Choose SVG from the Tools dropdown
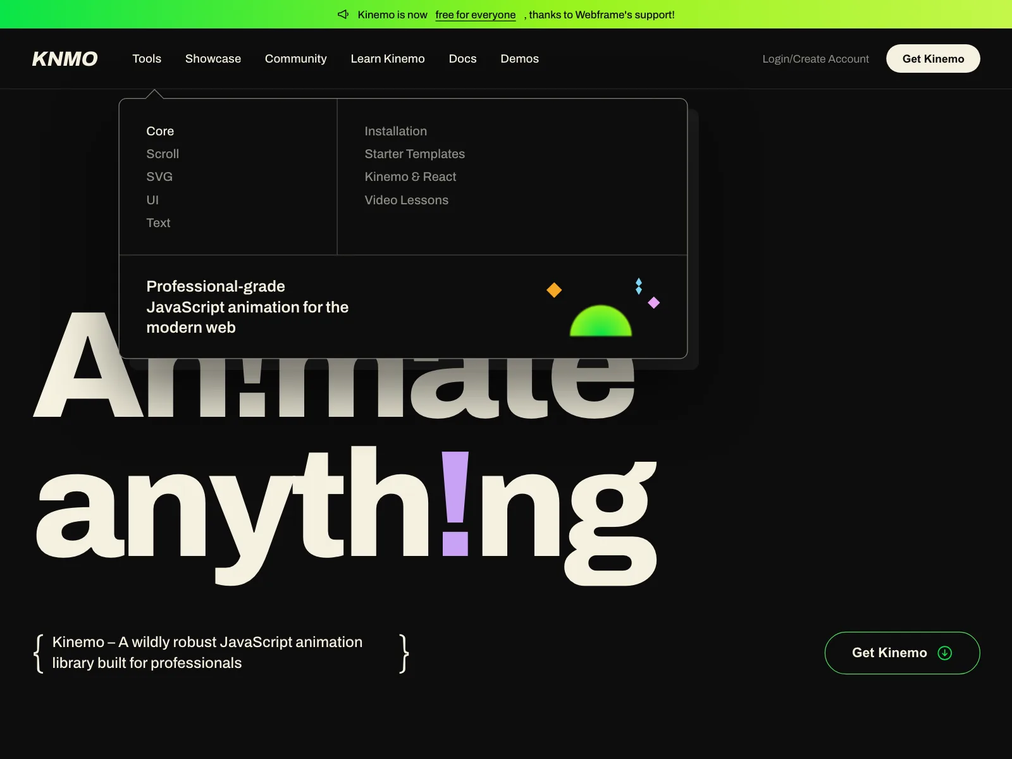The height and width of the screenshot is (759, 1012). [x=159, y=176]
